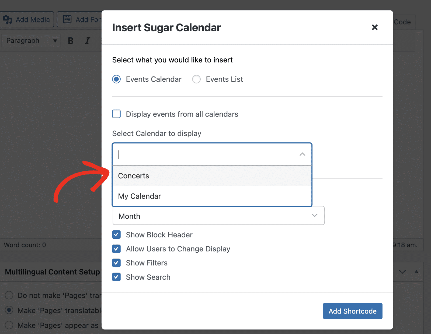
Task: Click the calendar search input field
Action: coord(205,154)
